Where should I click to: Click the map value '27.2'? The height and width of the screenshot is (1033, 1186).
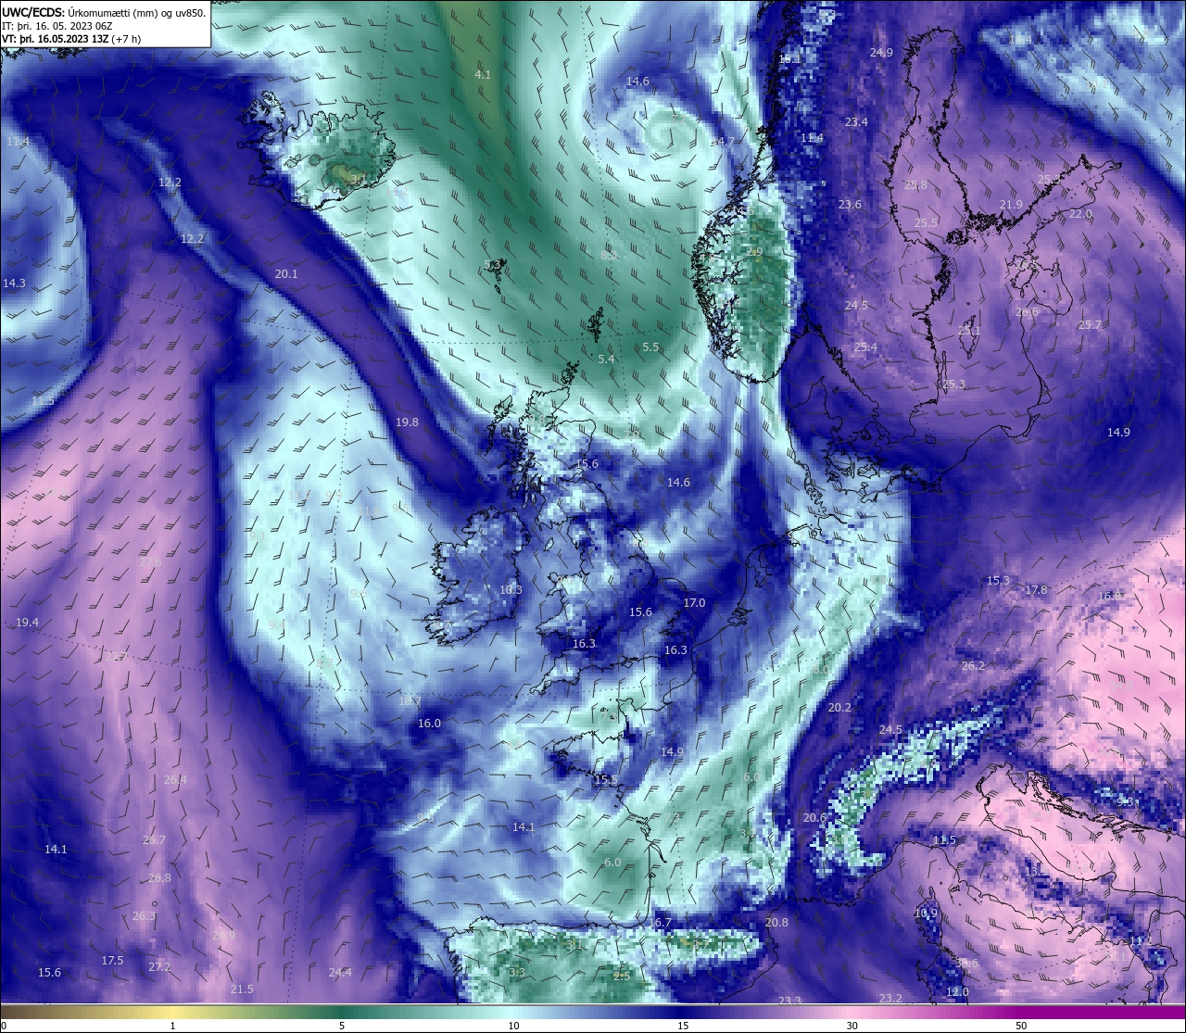pyautogui.click(x=159, y=967)
